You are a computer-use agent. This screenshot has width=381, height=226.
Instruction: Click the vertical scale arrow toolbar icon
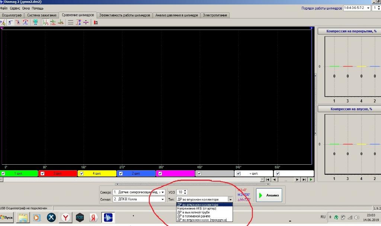[x=79, y=23]
